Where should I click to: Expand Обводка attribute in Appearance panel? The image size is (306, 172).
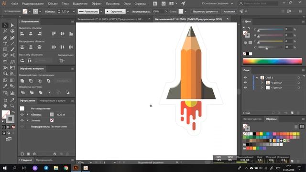27,115
